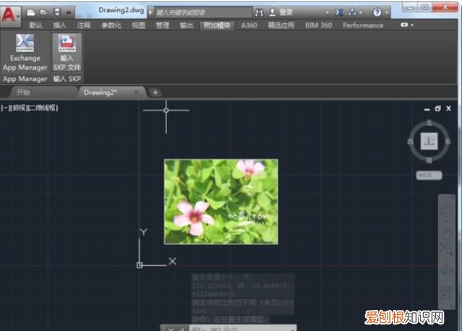
Task: Switch to the 注释 ribbon tab
Action: 84,25
